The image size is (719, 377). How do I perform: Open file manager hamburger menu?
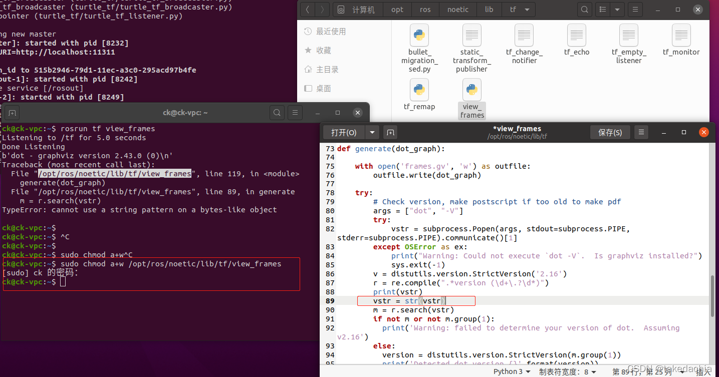click(635, 10)
